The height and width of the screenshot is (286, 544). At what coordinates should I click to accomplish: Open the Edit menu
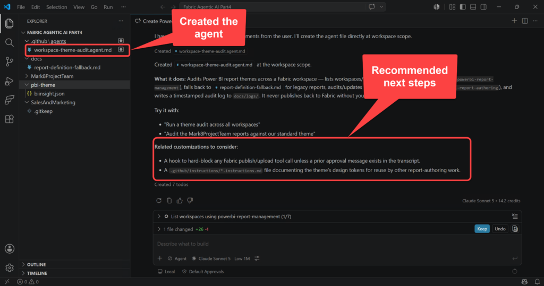click(x=36, y=7)
